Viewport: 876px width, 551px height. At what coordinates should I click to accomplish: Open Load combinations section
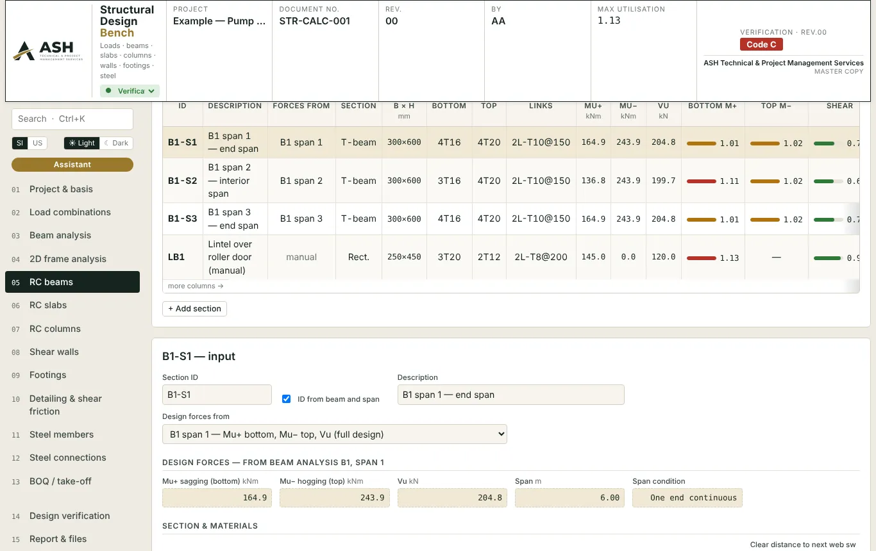(72, 212)
